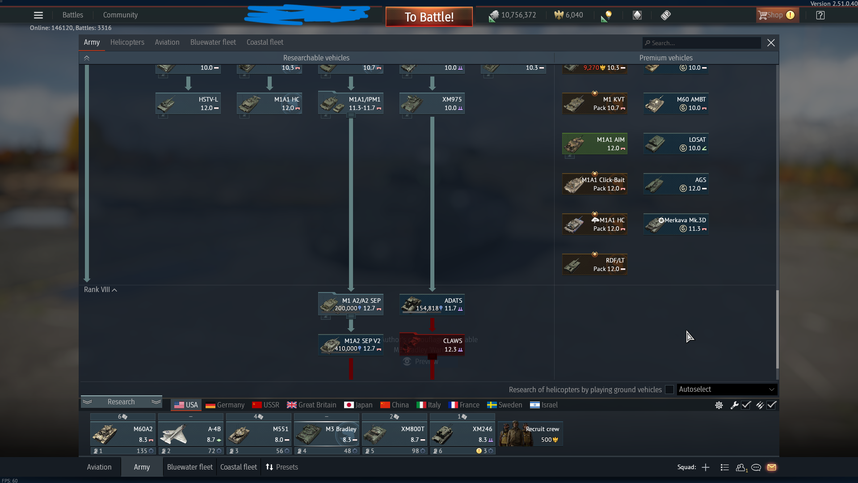This screenshot has height=483, width=858.
Task: Open crew settings gear icon
Action: click(719, 405)
